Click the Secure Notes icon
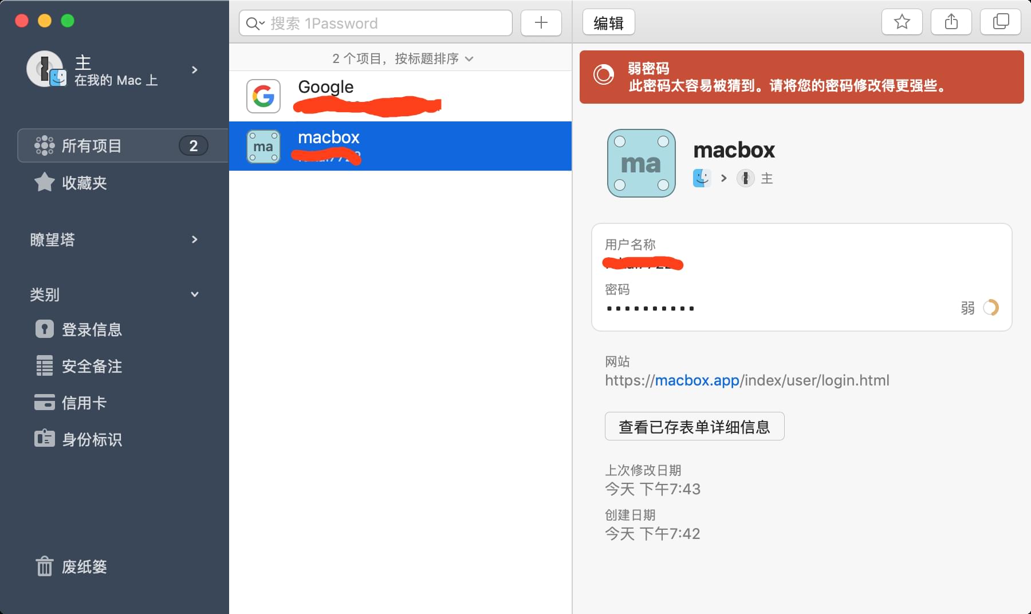1031x614 pixels. (x=44, y=365)
